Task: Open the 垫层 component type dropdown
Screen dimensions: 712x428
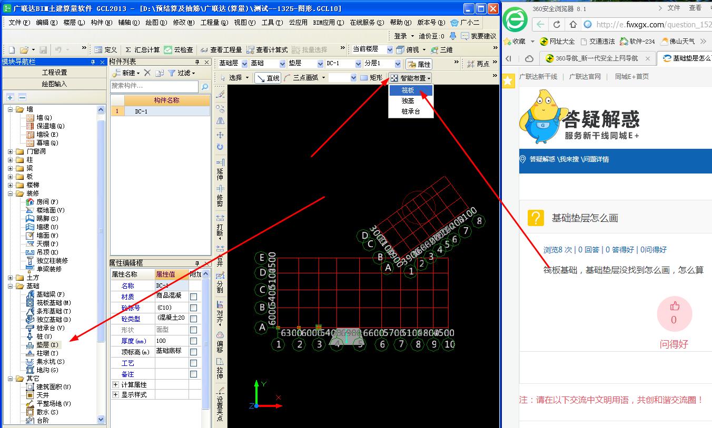Action: click(321, 64)
